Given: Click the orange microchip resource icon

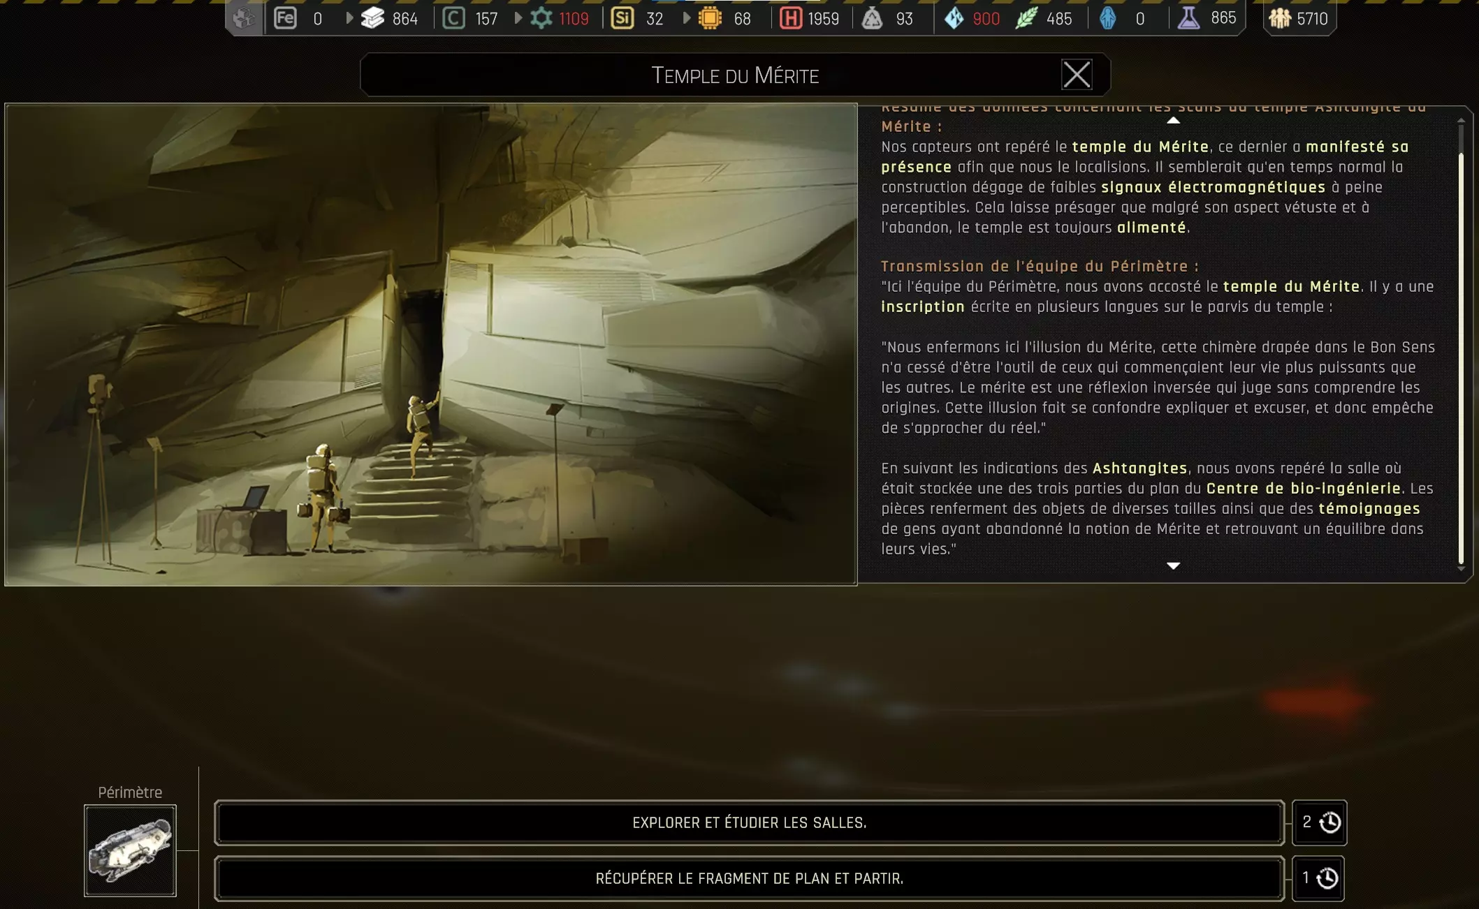Looking at the screenshot, I should [x=710, y=18].
